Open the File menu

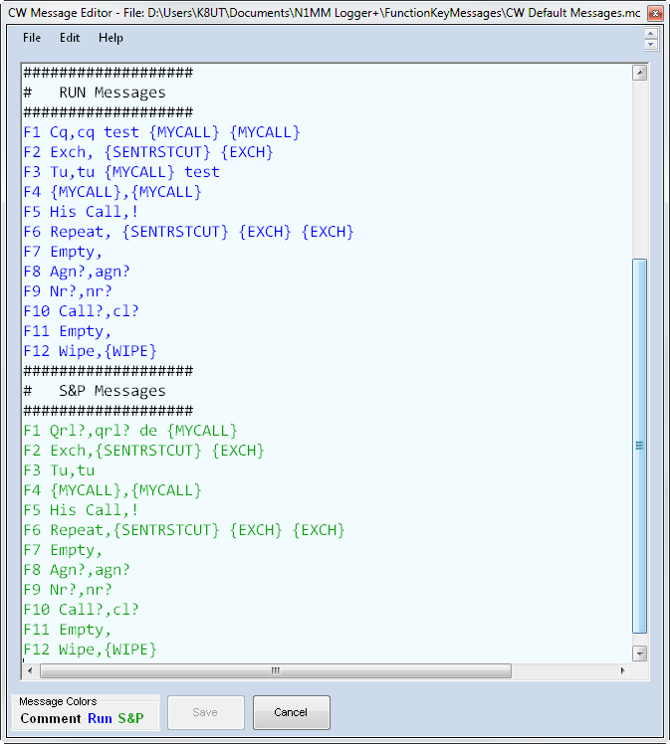pyautogui.click(x=32, y=38)
